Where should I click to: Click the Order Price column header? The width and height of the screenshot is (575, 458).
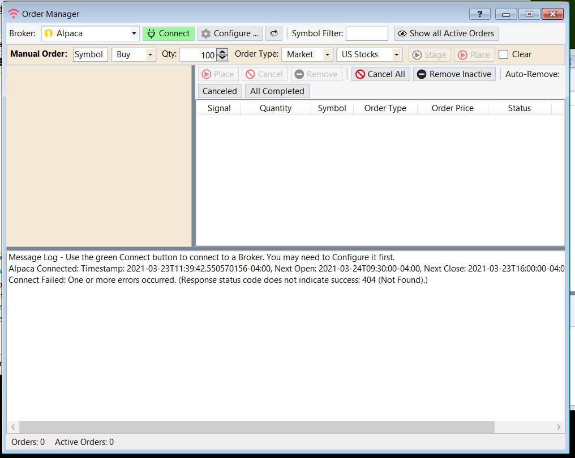[453, 108]
